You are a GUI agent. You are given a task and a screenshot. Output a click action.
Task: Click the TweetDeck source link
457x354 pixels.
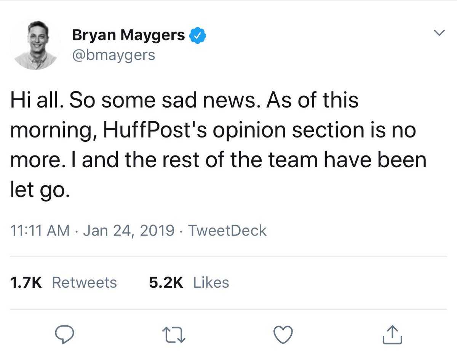click(227, 231)
